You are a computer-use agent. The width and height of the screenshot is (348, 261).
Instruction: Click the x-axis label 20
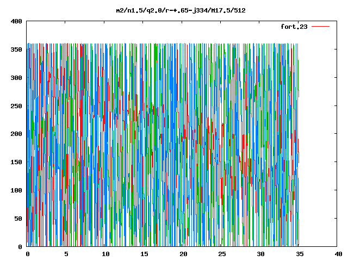(183, 254)
